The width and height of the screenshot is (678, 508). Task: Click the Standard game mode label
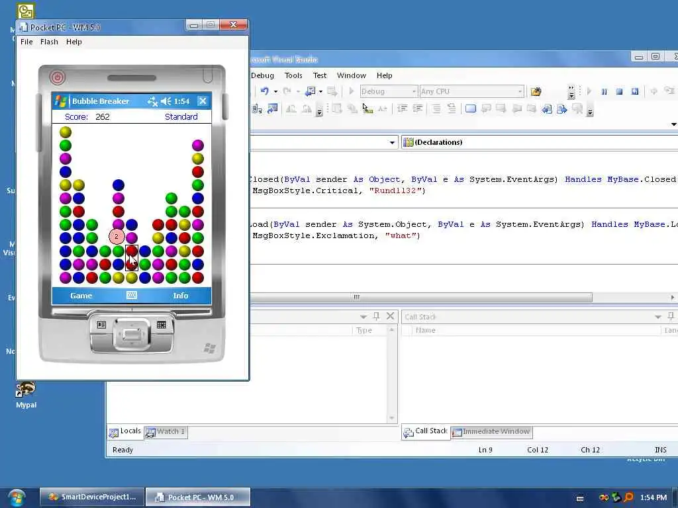click(181, 116)
